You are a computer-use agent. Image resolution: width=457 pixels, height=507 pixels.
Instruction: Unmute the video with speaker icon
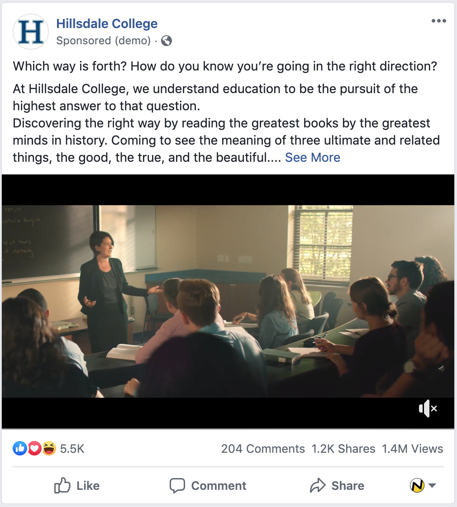click(x=428, y=409)
